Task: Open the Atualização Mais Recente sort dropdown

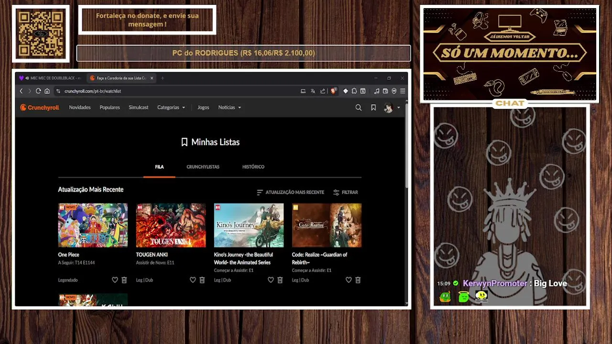Action: (x=291, y=192)
